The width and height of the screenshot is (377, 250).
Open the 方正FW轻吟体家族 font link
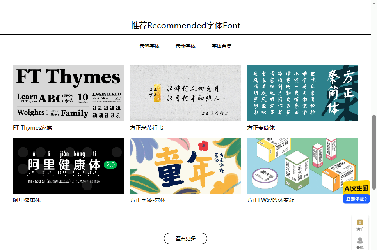pyautogui.click(x=270, y=200)
